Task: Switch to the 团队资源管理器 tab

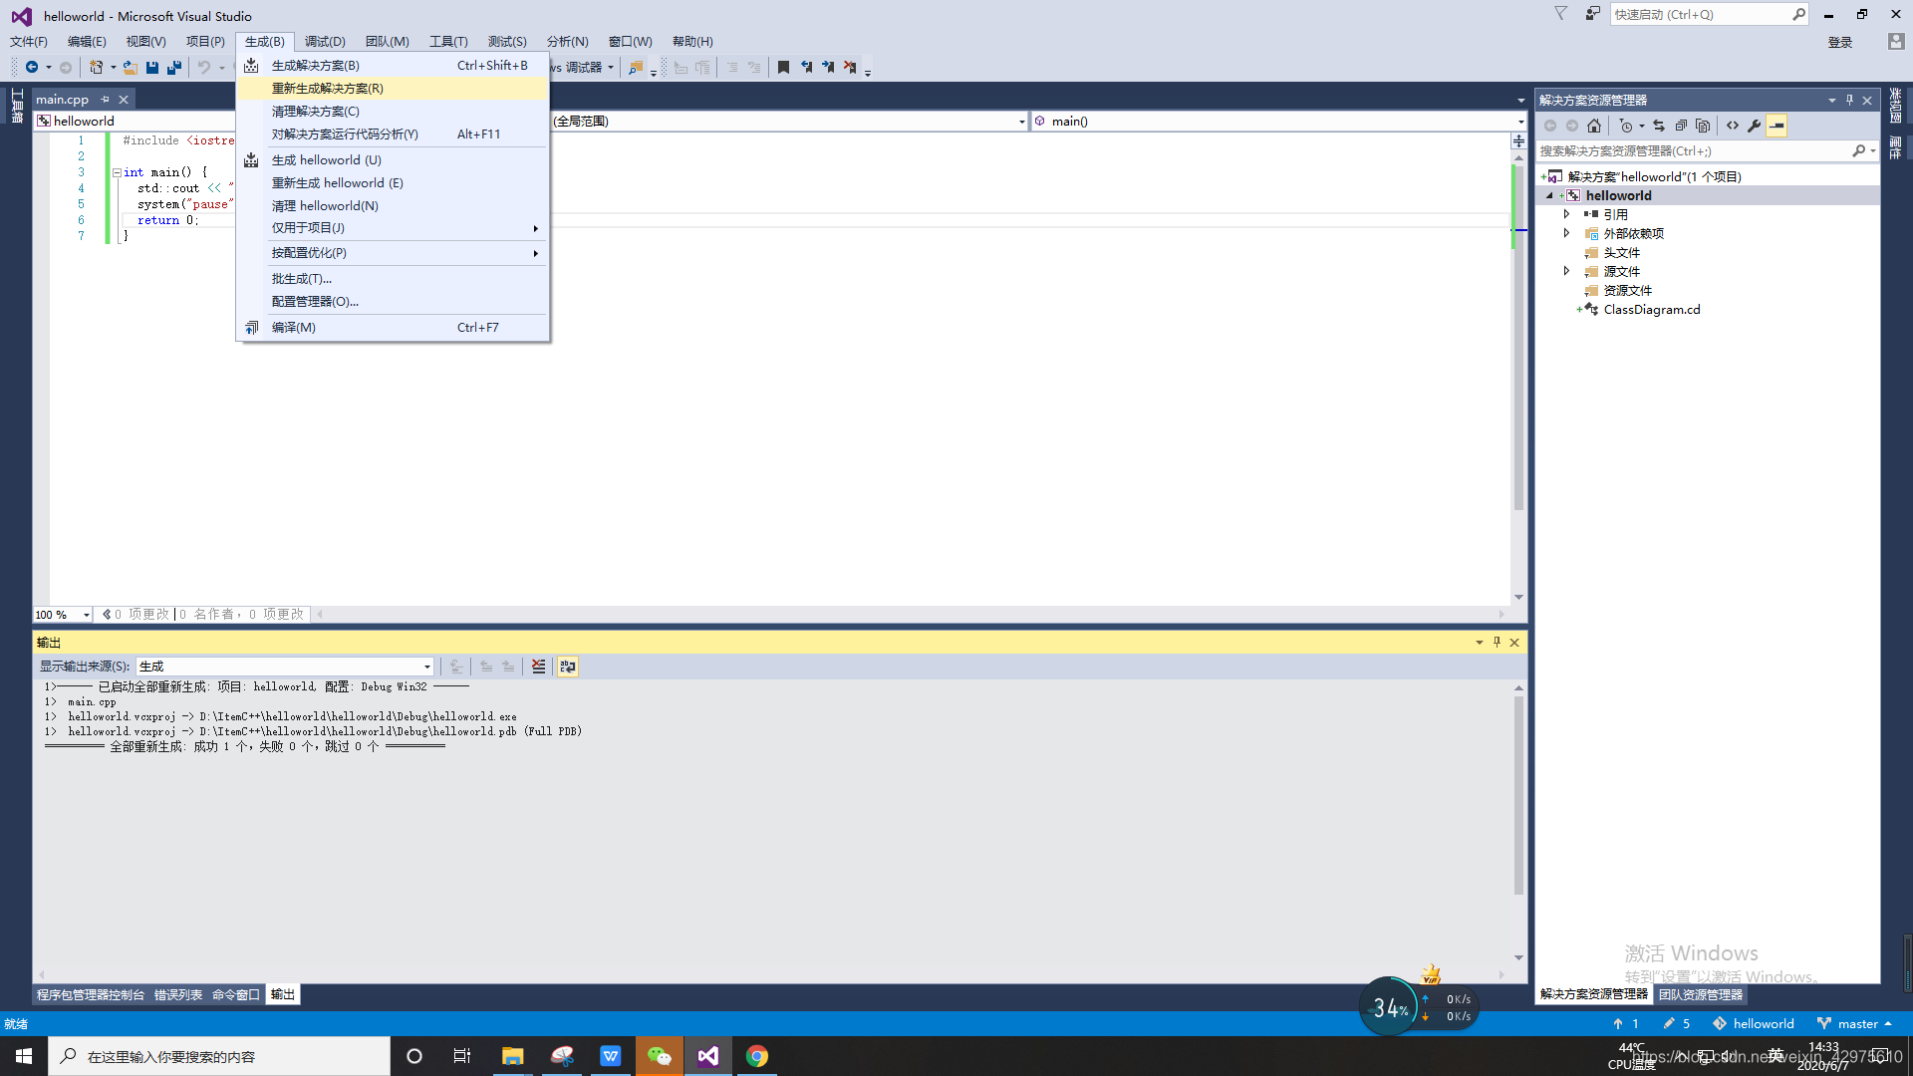Action: (x=1701, y=995)
